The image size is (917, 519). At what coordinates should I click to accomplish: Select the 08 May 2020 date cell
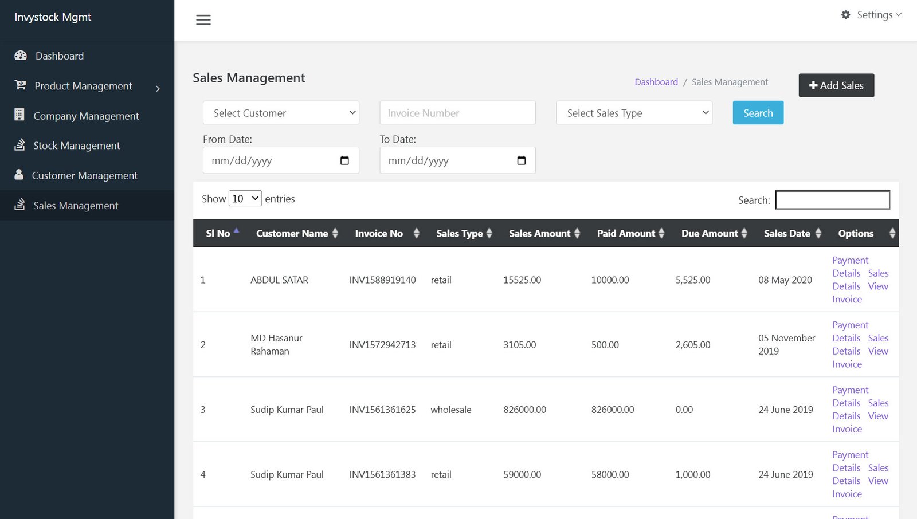click(785, 280)
